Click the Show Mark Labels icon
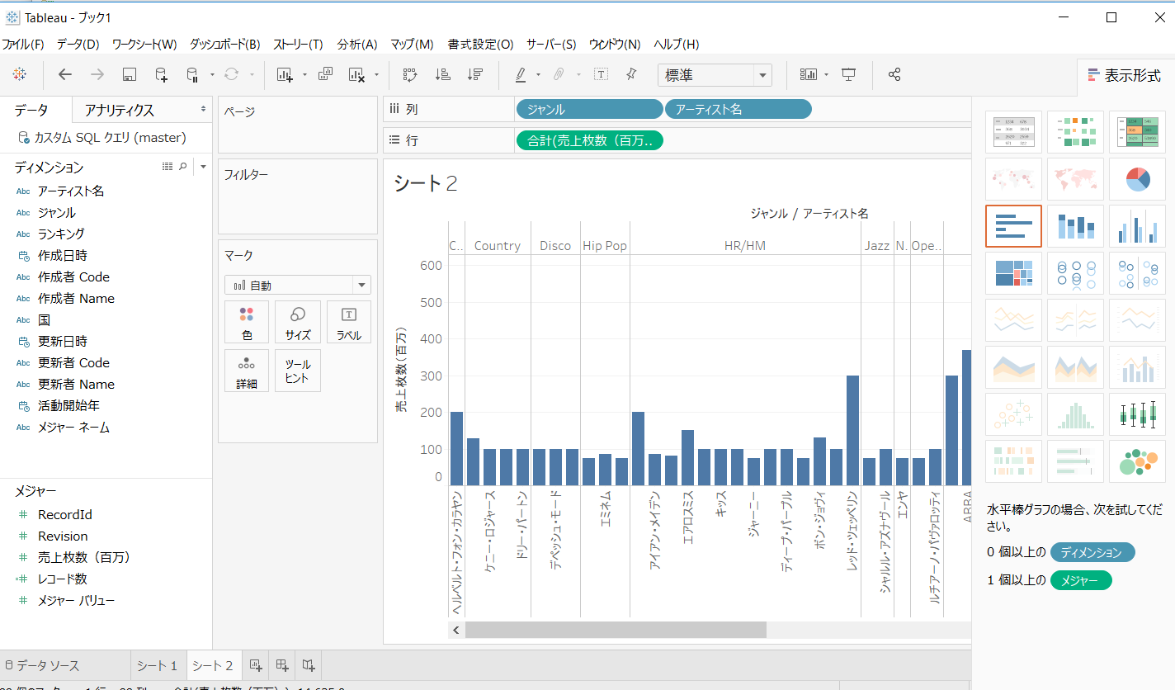This screenshot has height=690, width=1175. (x=602, y=74)
